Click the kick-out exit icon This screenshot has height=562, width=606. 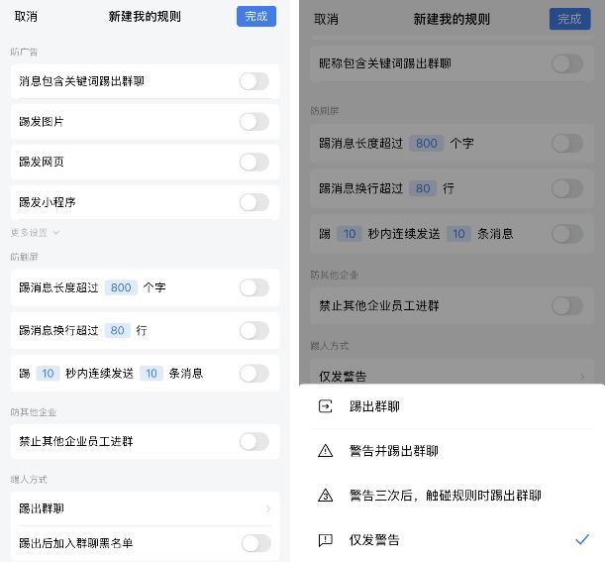pos(326,406)
